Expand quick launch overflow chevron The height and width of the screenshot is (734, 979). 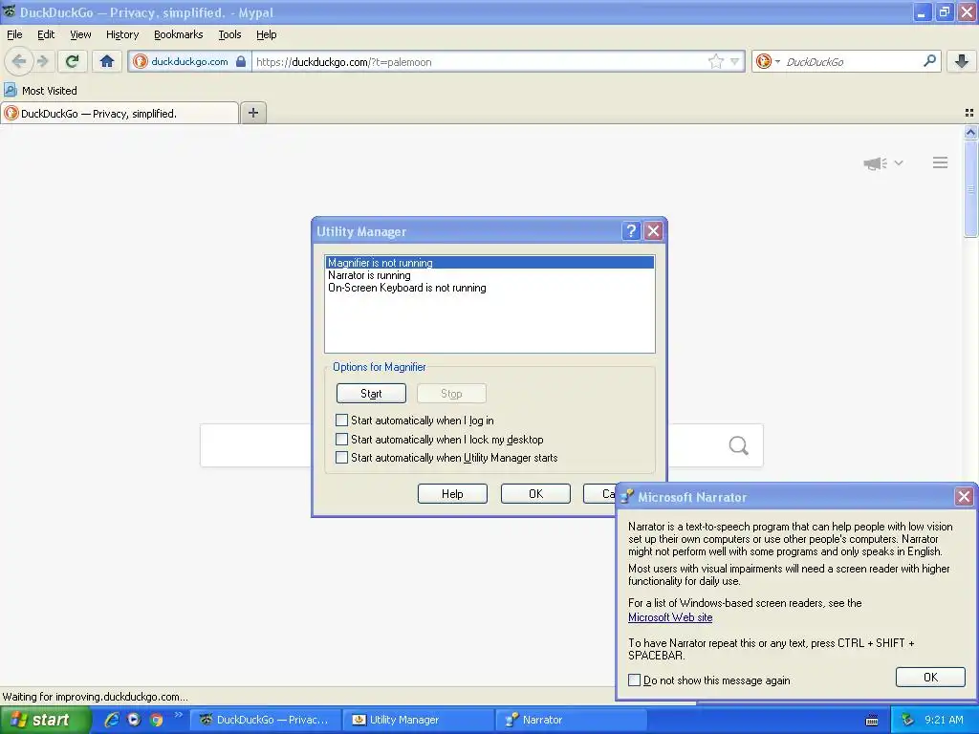[179, 715]
